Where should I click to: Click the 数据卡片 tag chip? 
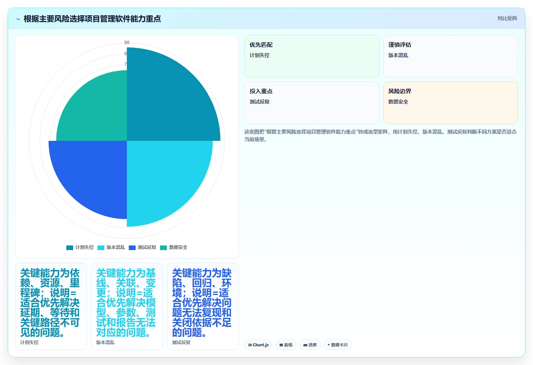[x=338, y=345]
